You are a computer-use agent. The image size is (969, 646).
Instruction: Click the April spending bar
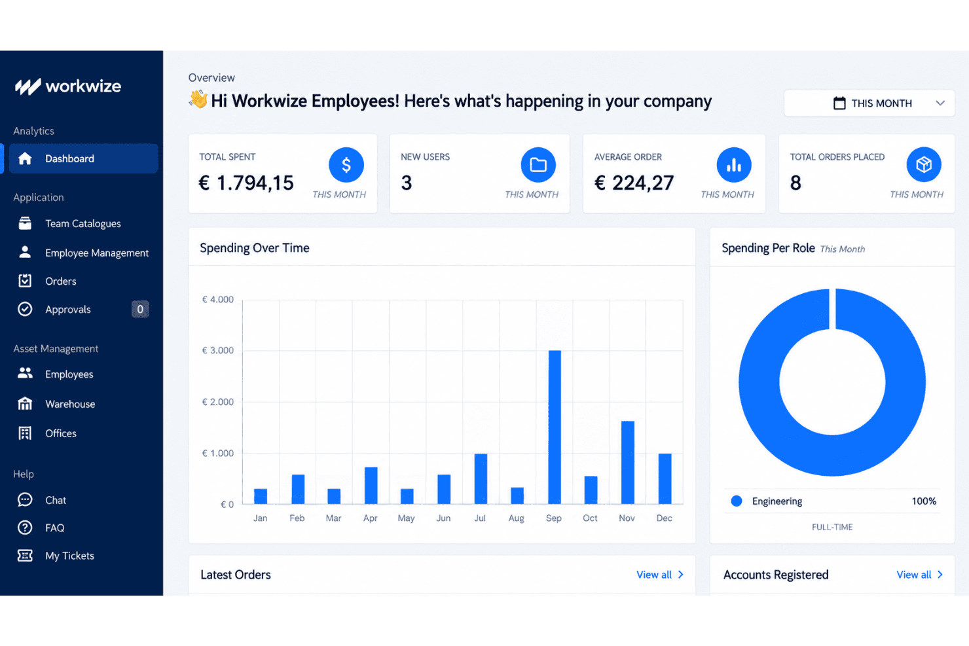371,485
